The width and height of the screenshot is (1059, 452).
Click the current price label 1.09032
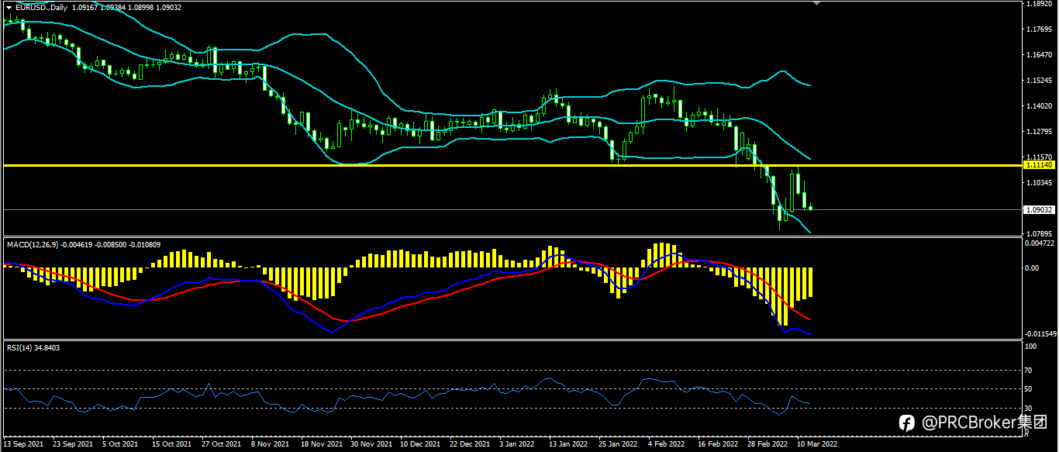(x=1038, y=209)
